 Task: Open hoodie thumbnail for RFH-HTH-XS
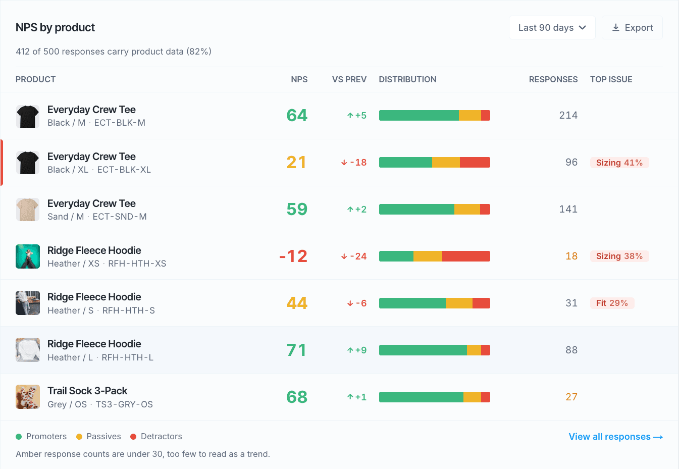coord(28,256)
